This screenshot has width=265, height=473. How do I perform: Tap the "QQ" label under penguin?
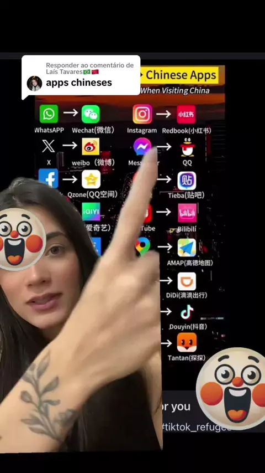[187, 163]
